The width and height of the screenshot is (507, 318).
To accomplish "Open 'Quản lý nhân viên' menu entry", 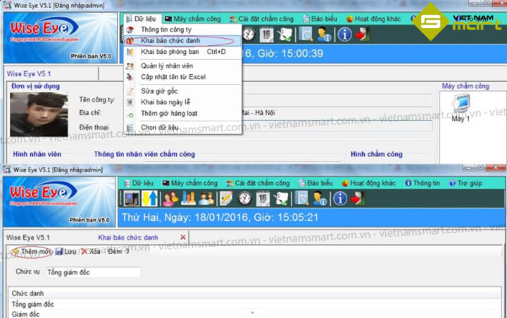I will [168, 66].
